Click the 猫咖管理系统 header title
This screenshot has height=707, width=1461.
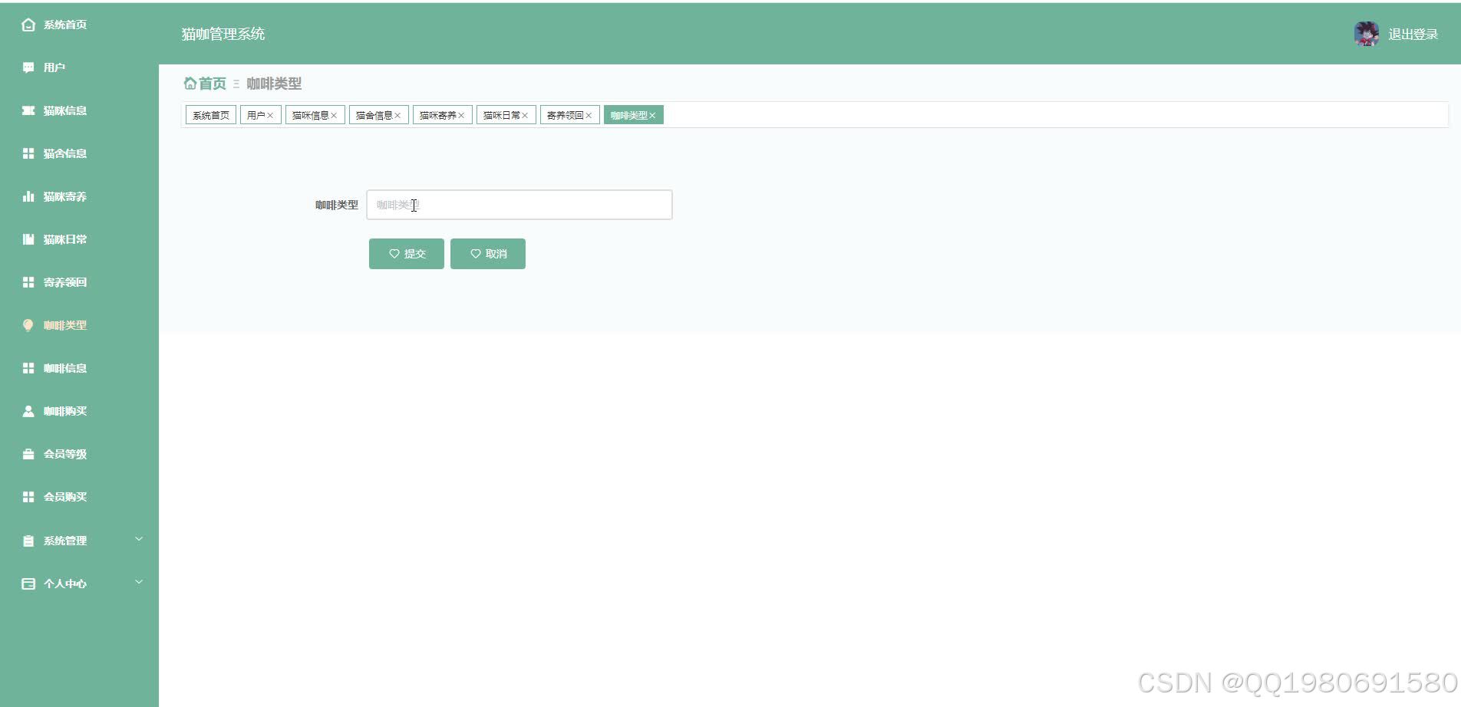(223, 34)
